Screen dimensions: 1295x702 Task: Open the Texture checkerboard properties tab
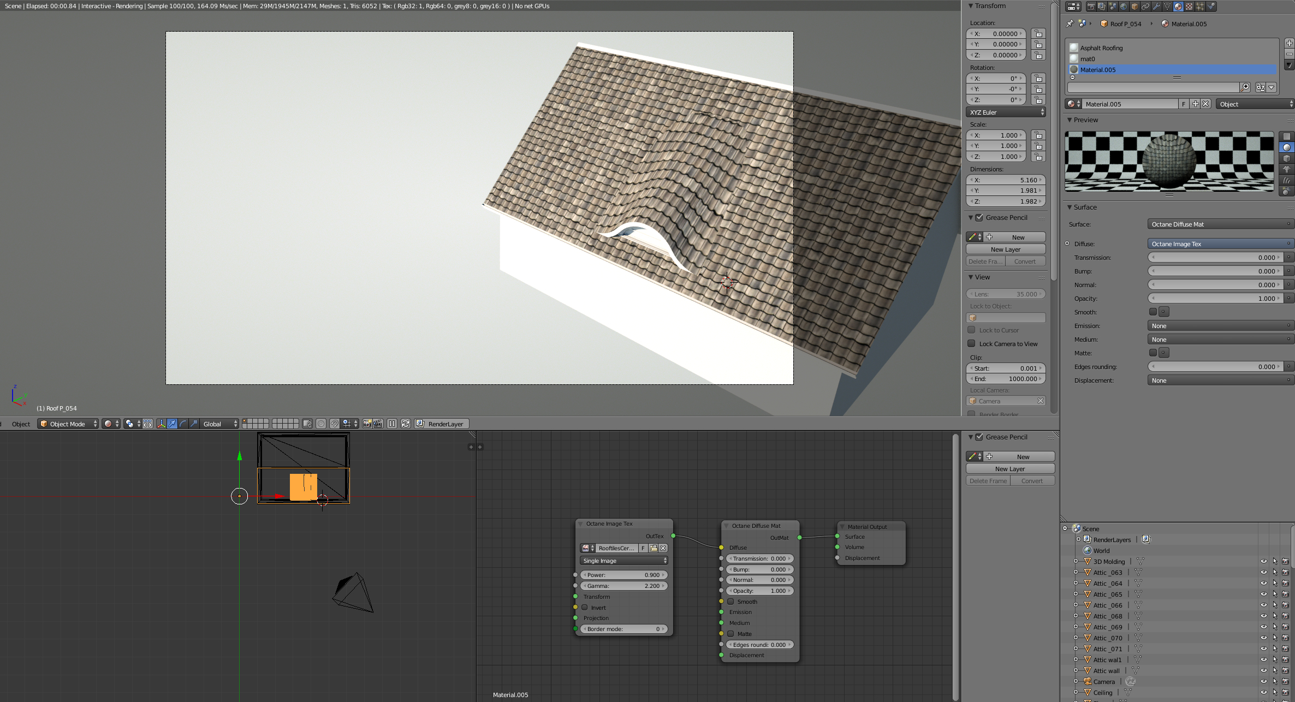coord(1189,7)
